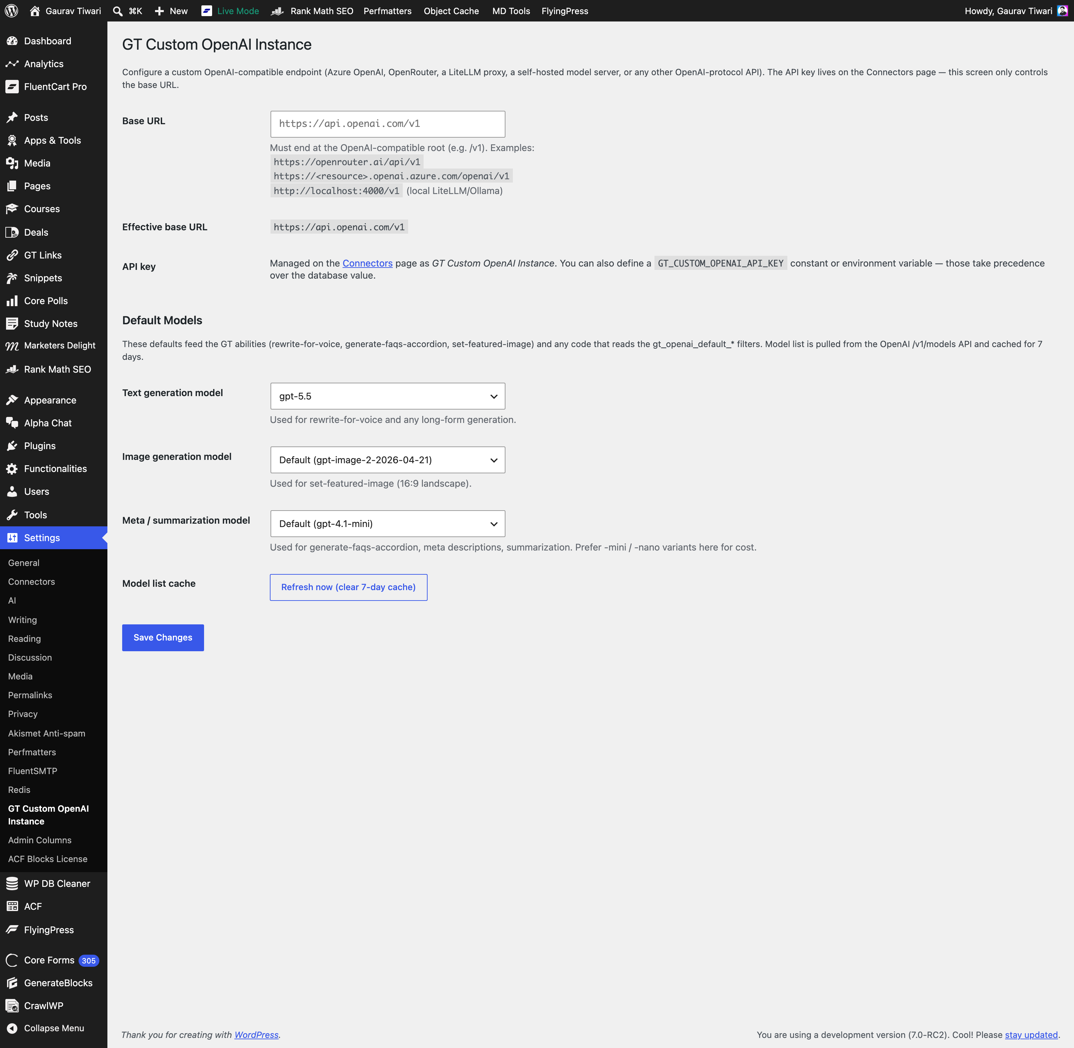Follow the stay updated footer link
This screenshot has width=1074, height=1048.
(1031, 1035)
